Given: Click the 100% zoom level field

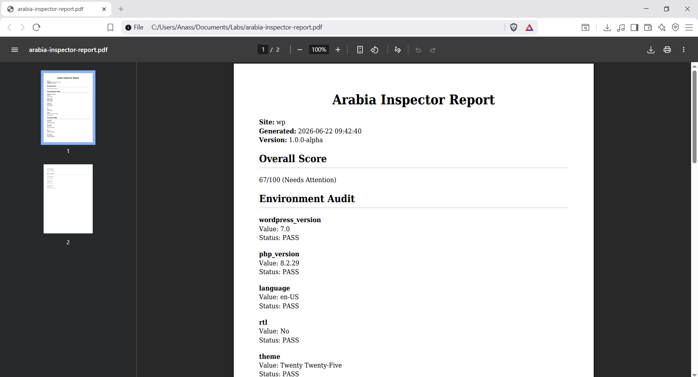Looking at the screenshot, I should (x=319, y=50).
